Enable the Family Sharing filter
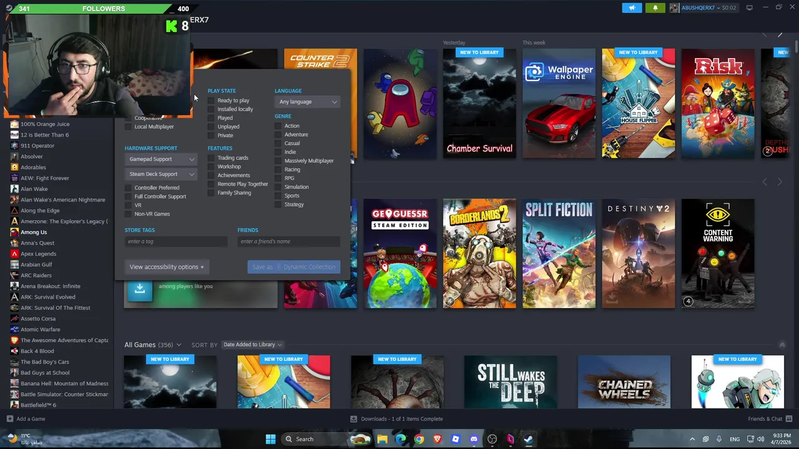 pyautogui.click(x=211, y=193)
